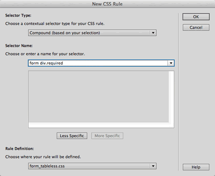The height and width of the screenshot is (176, 215).
Task: Open the Help for this dialog
Action: tap(196, 167)
